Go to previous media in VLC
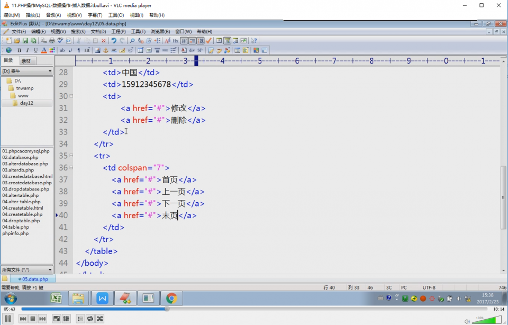The height and width of the screenshot is (325, 508). coord(23,319)
